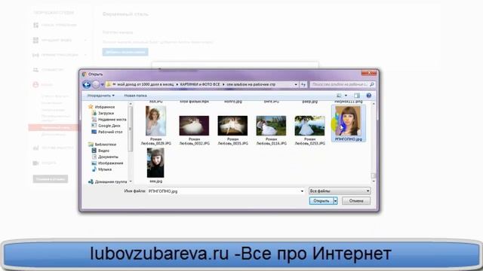The width and height of the screenshot is (483, 271).
Task: Click the Библиотеки heading label
Action: pyautogui.click(x=106, y=144)
